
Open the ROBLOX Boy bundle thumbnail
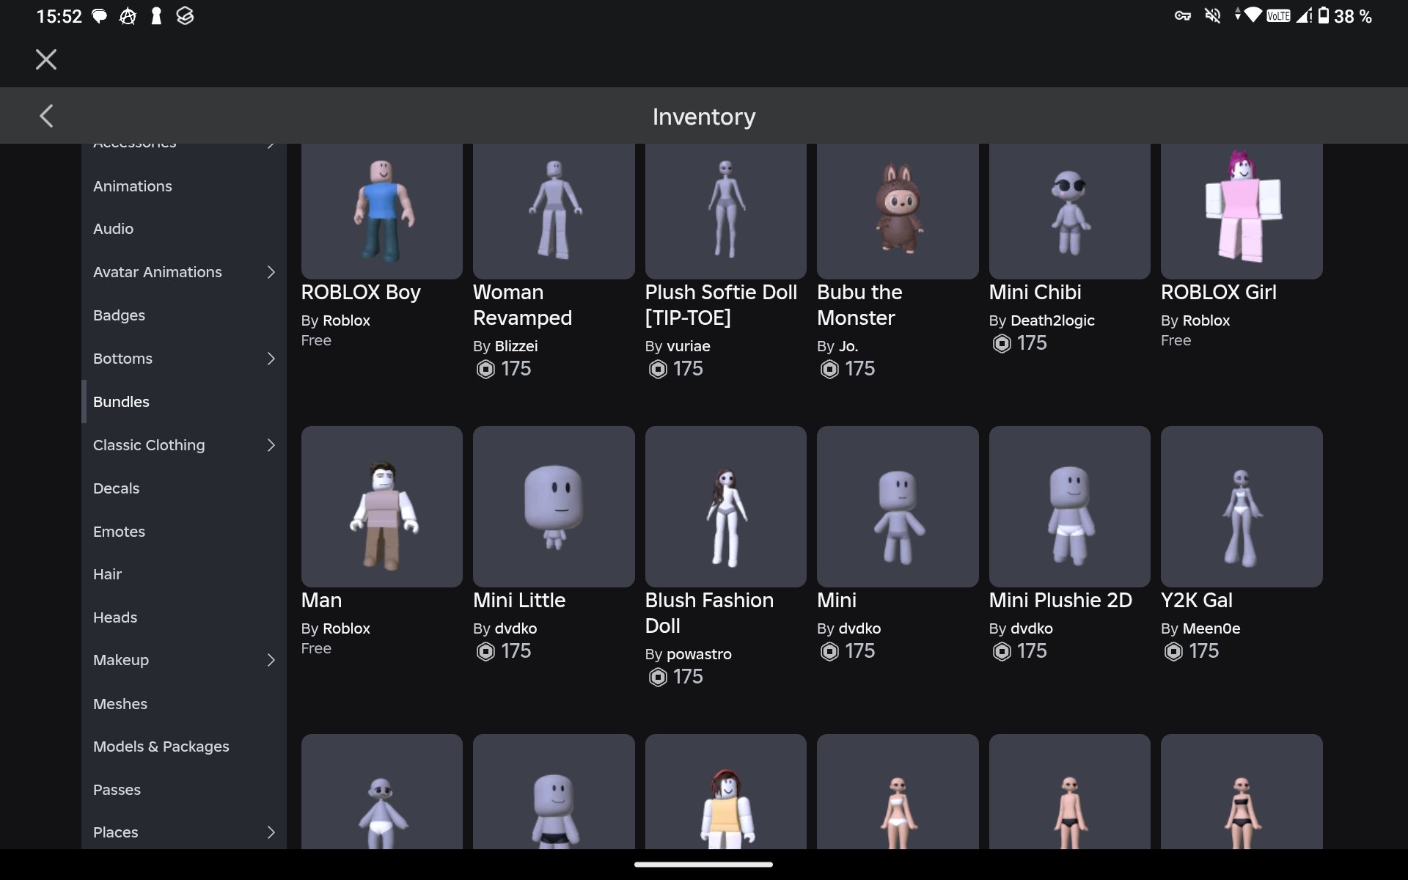[381, 211]
